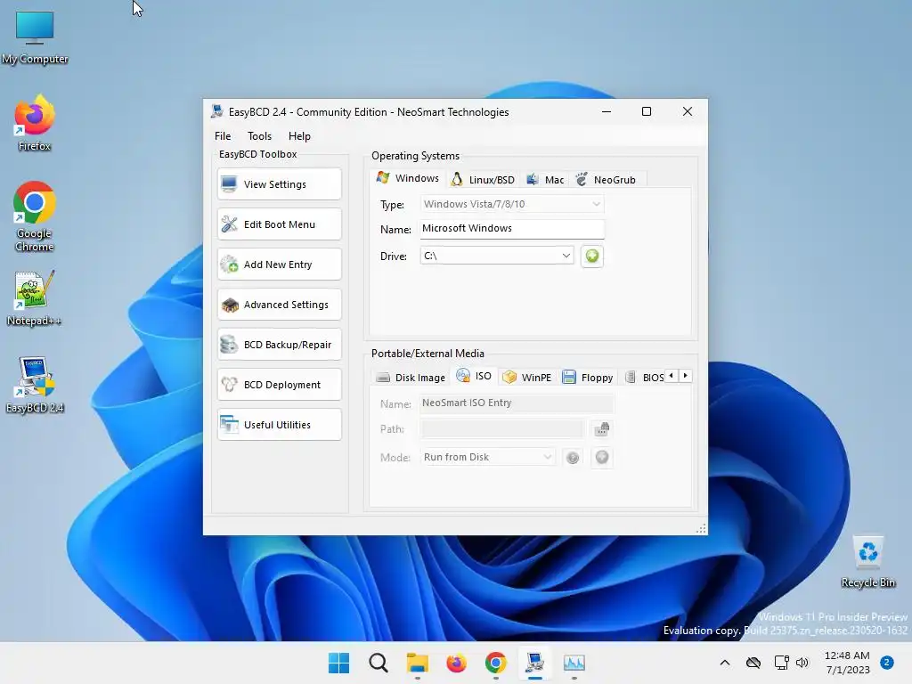The height and width of the screenshot is (684, 912).
Task: Open the Tools menu
Action: click(259, 136)
